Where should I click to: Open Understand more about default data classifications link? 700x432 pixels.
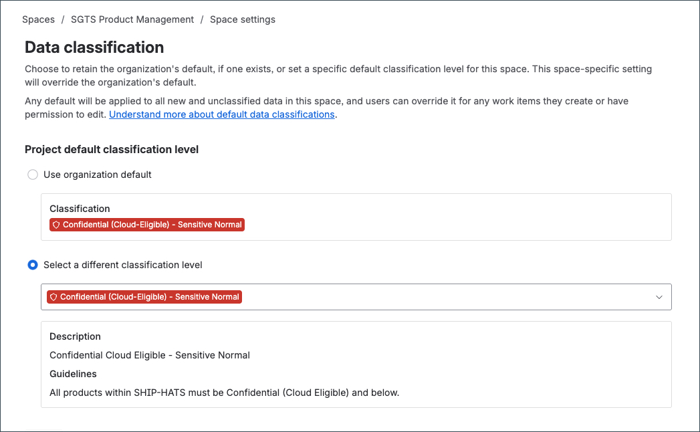pyautogui.click(x=222, y=114)
